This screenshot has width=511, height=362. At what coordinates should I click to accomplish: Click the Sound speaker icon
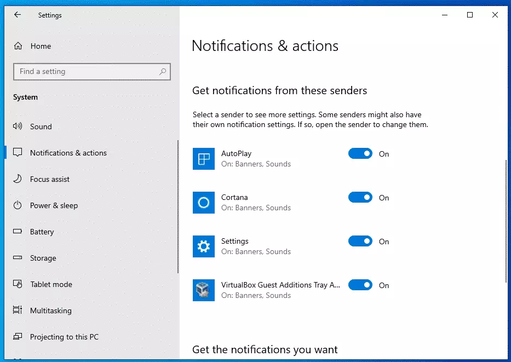(x=18, y=126)
